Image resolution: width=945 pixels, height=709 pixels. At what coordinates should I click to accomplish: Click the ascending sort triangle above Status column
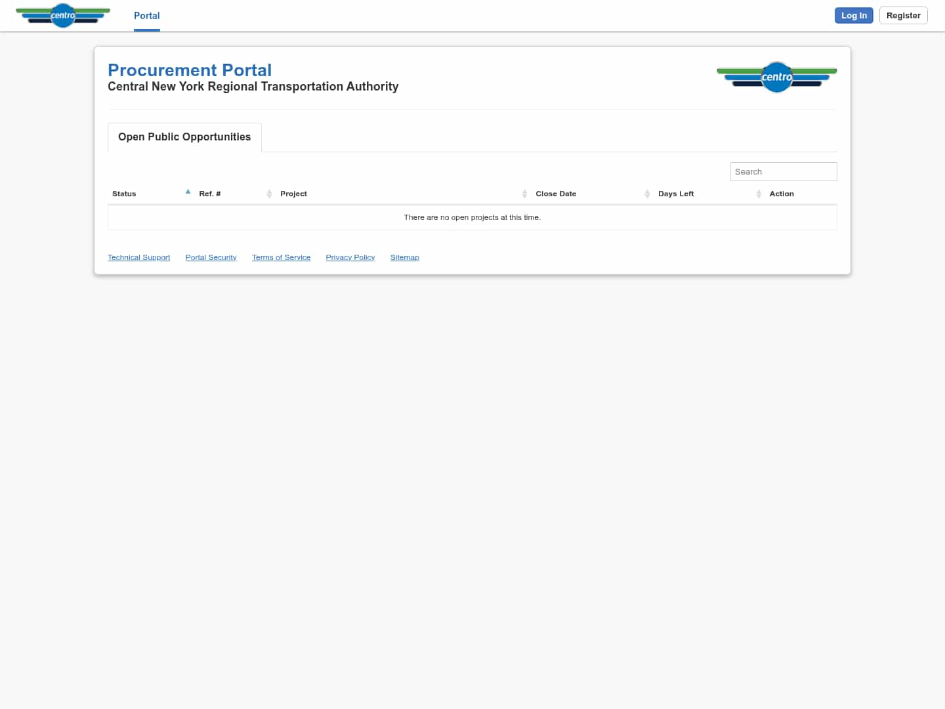188,191
